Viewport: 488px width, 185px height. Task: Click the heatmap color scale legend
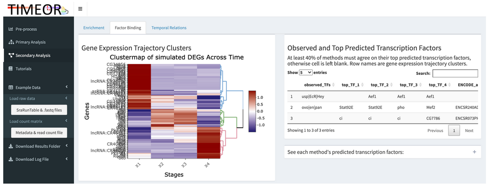coord(252,111)
